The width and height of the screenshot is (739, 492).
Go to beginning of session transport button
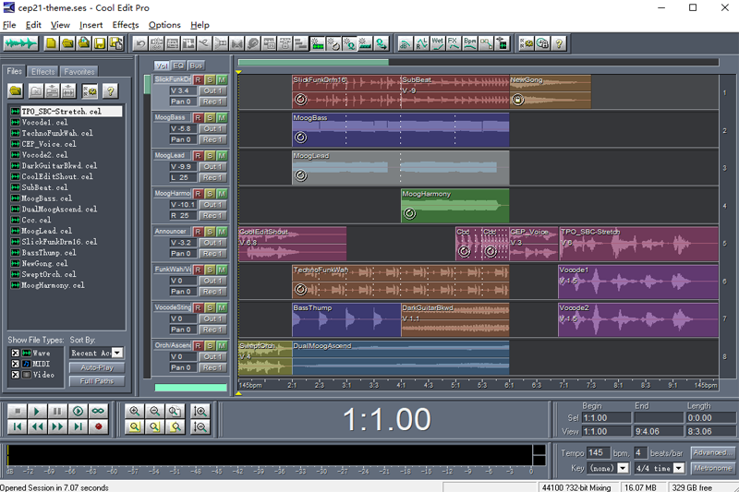click(18, 427)
